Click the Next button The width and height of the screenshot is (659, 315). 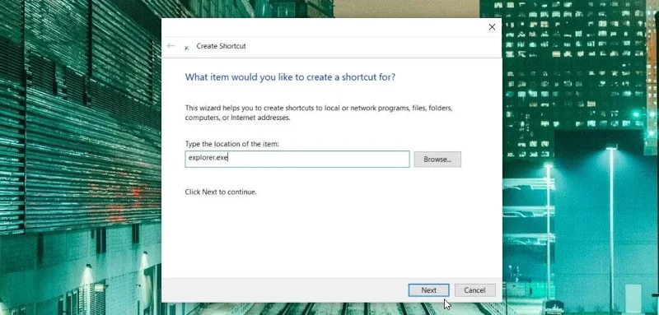(x=428, y=290)
